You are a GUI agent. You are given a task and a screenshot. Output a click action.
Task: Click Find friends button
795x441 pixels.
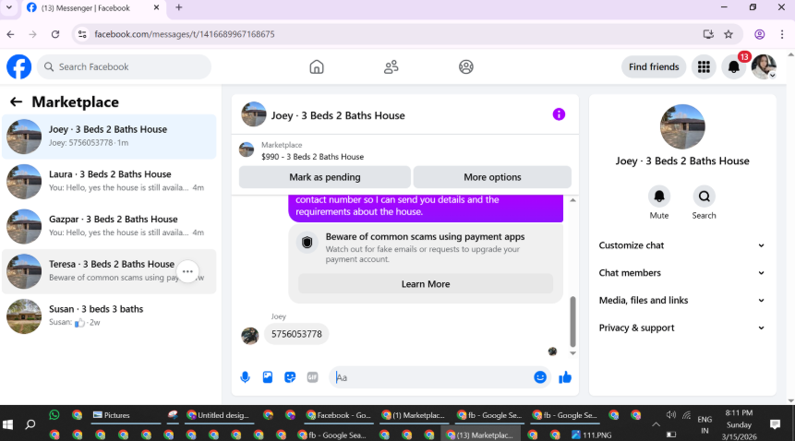tap(654, 66)
